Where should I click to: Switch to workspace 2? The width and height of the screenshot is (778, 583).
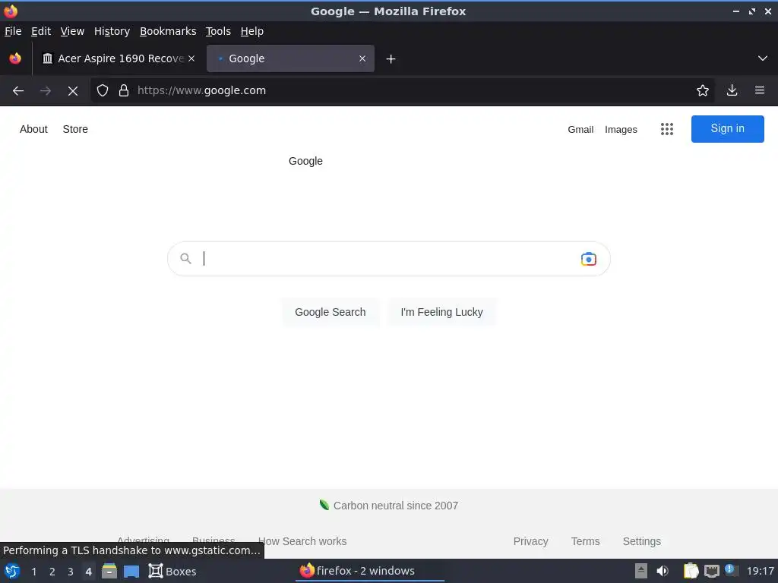tap(52, 572)
